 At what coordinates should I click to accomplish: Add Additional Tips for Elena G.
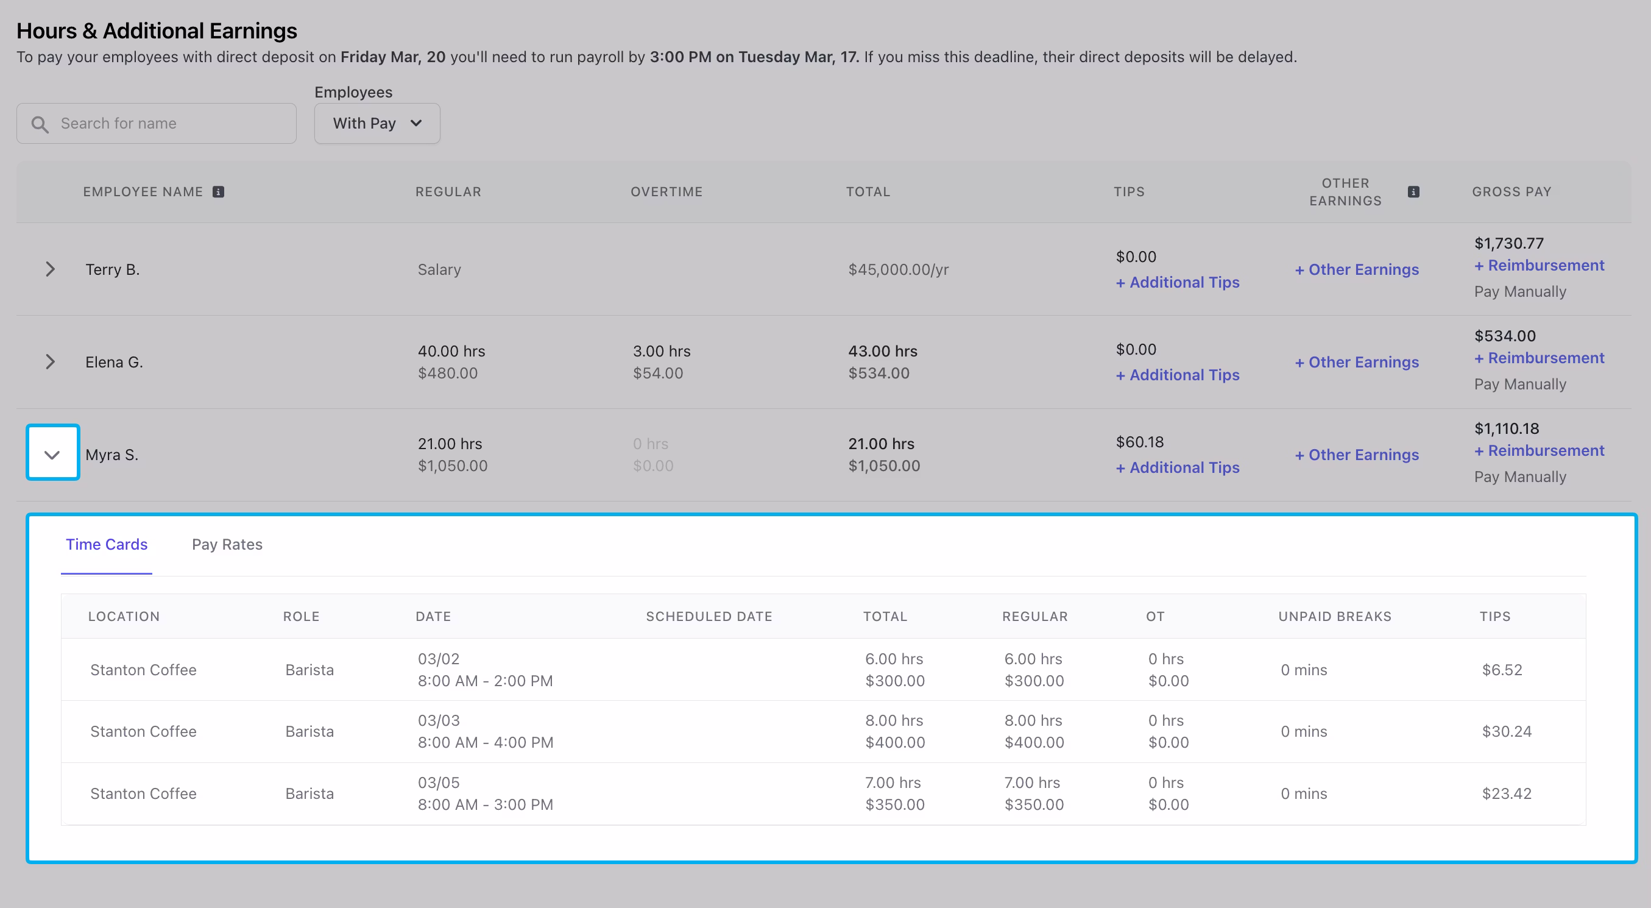click(x=1178, y=375)
